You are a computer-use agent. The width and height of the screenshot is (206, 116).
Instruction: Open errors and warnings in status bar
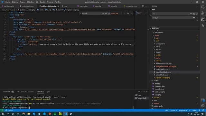pyautogui.click(x=9, y=110)
